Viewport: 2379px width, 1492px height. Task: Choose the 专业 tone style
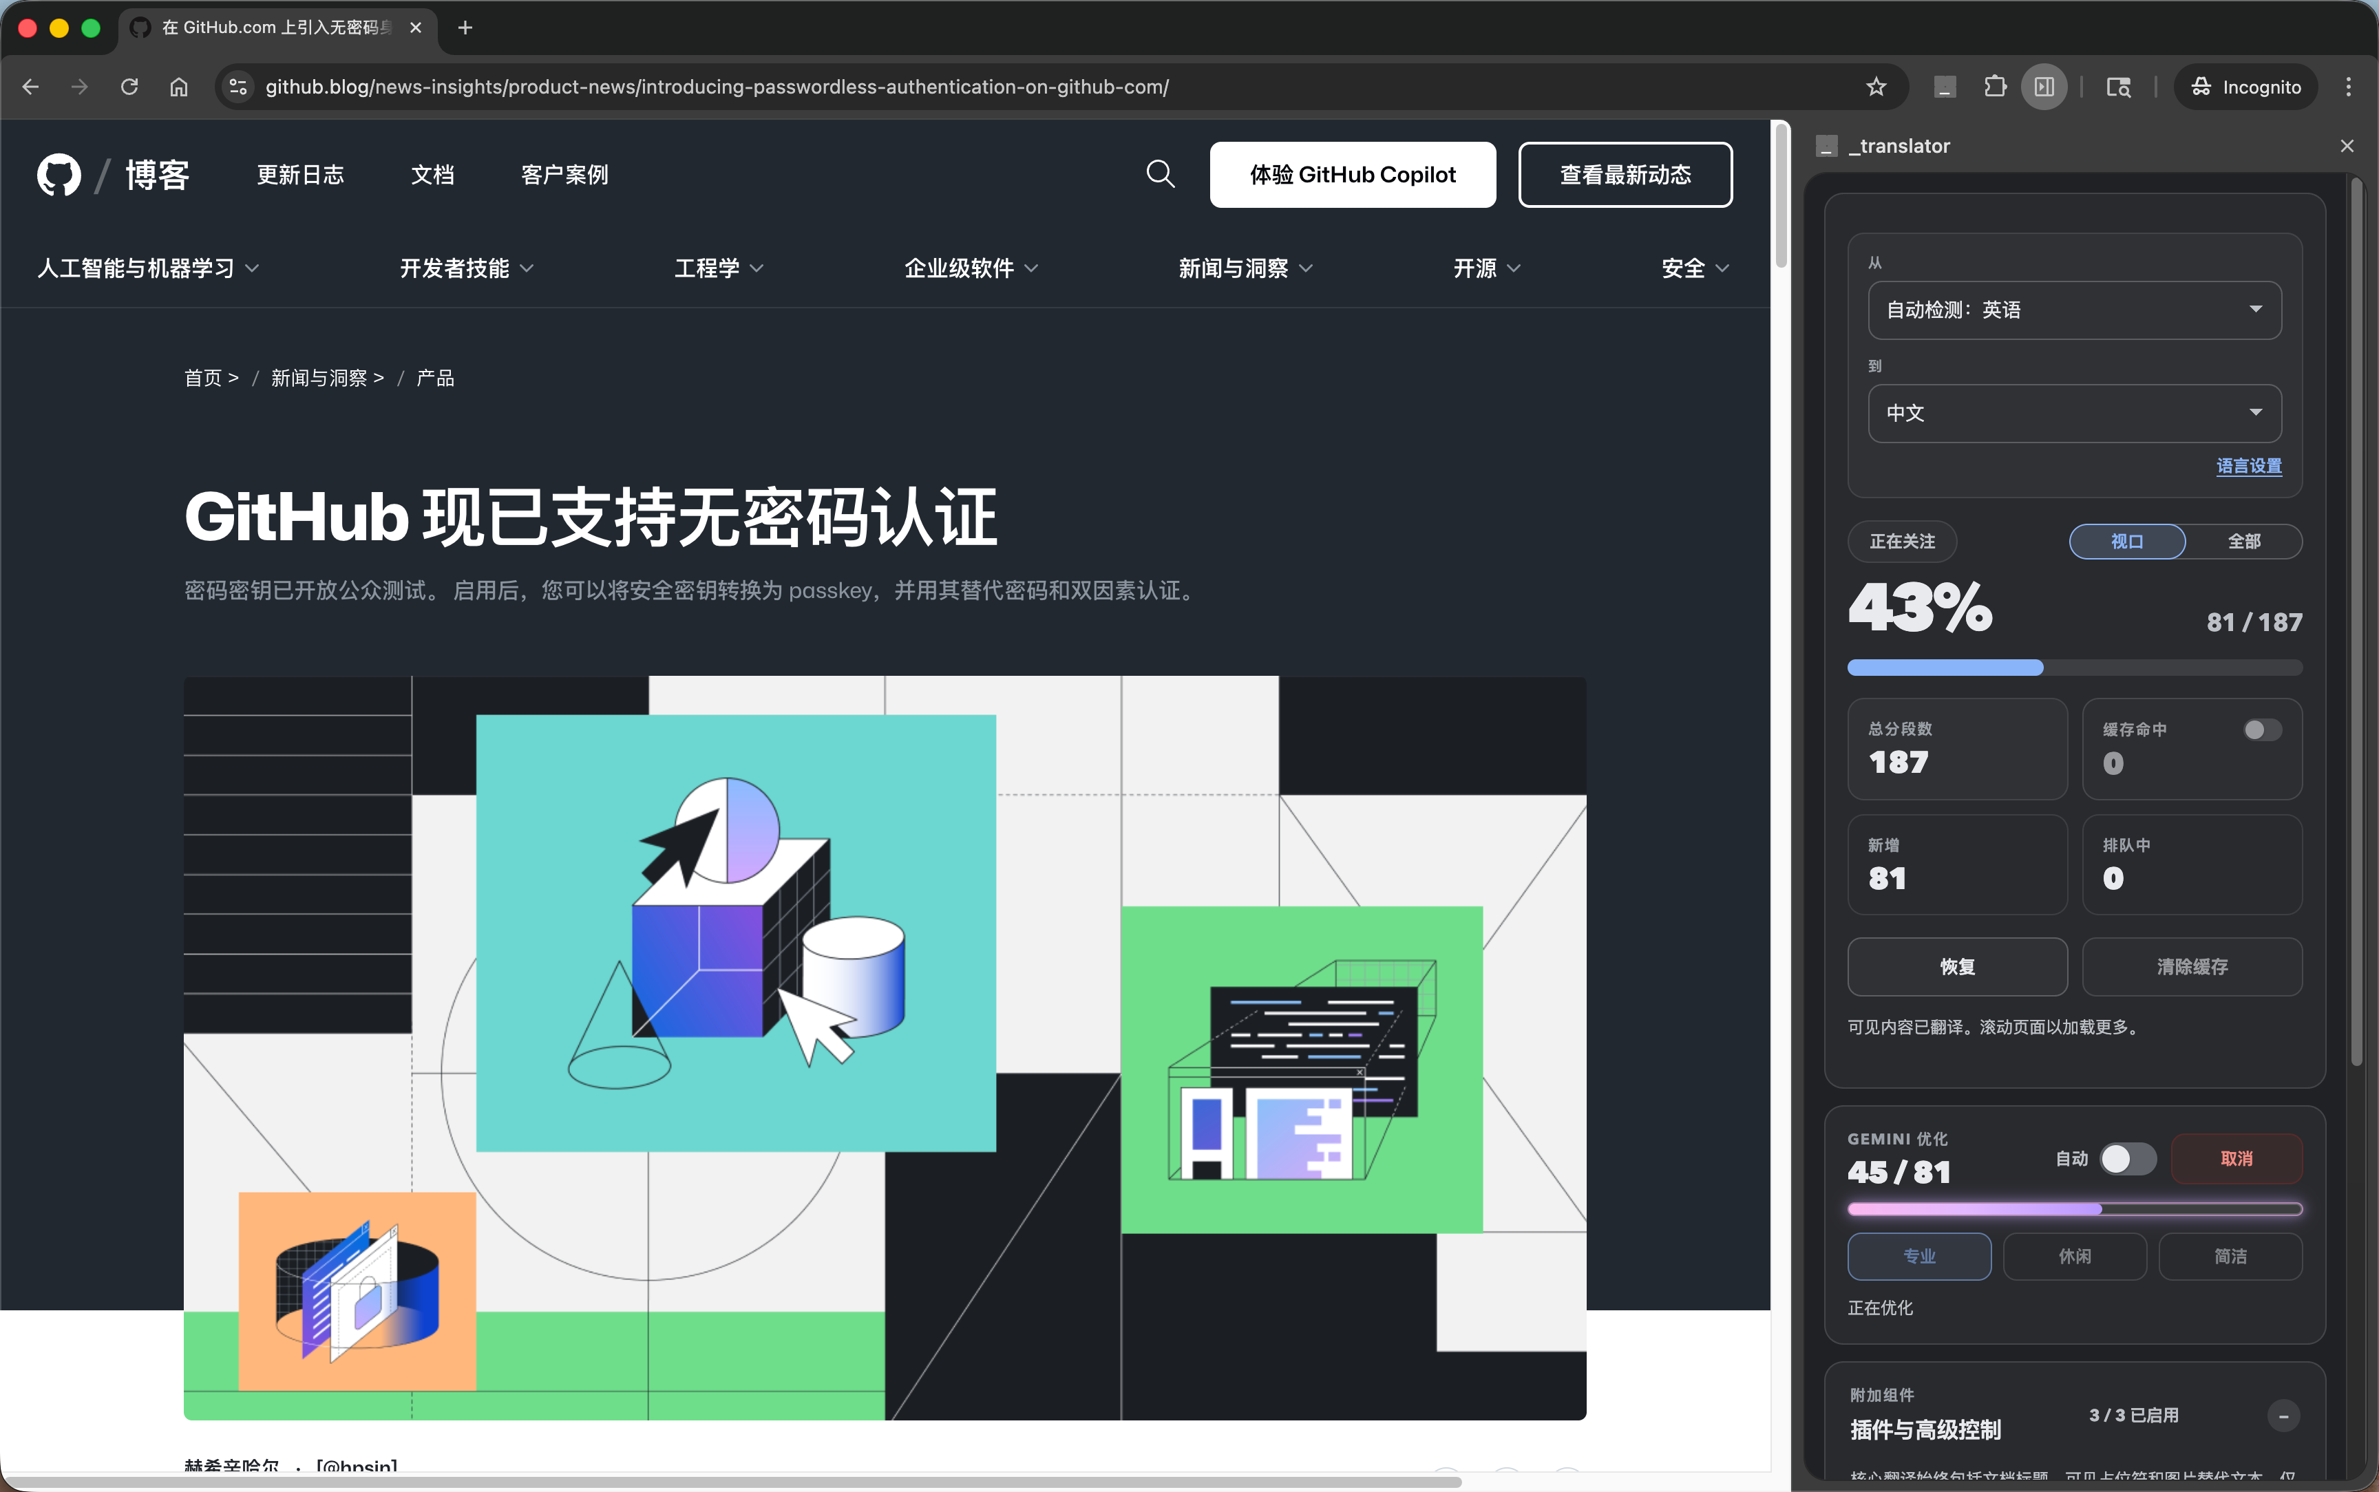click(1919, 1256)
